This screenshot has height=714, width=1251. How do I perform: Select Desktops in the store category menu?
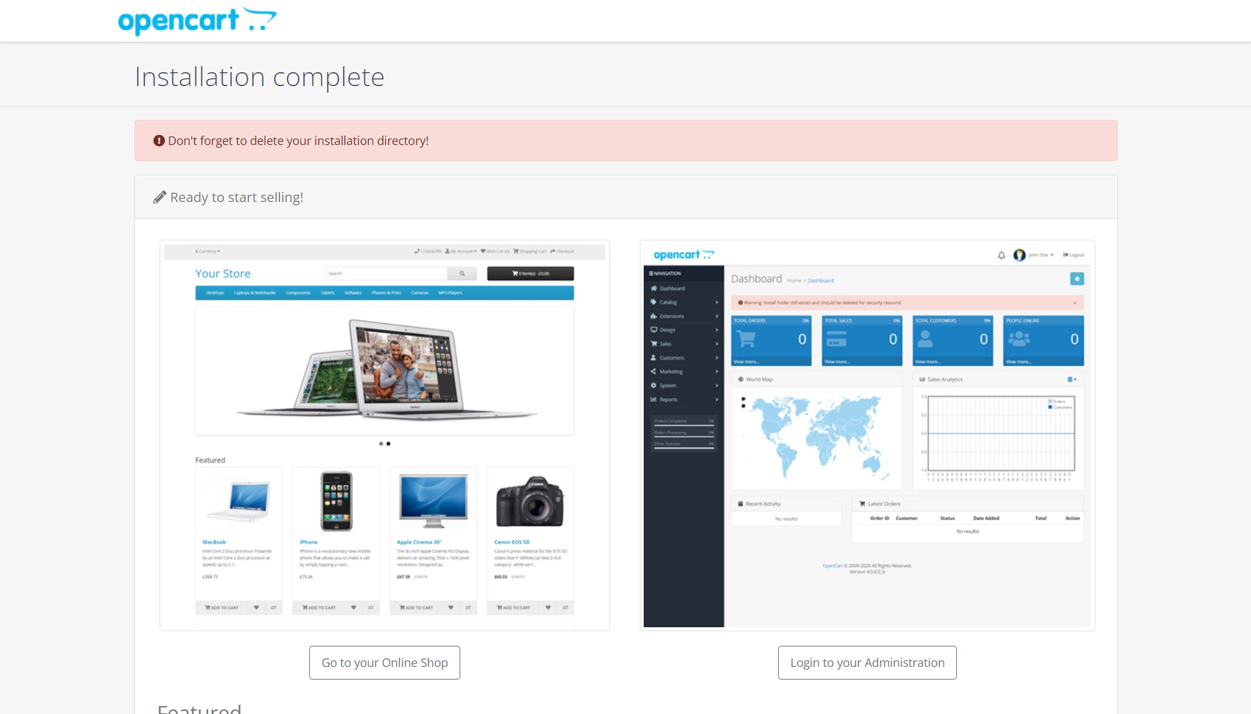[x=215, y=293]
